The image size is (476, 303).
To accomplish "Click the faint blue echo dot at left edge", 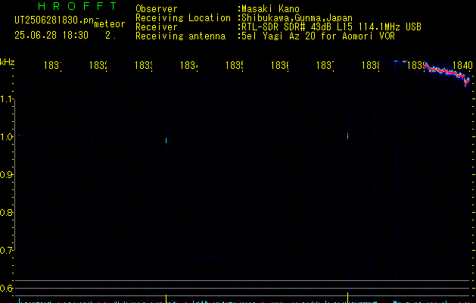I will tap(19, 135).
